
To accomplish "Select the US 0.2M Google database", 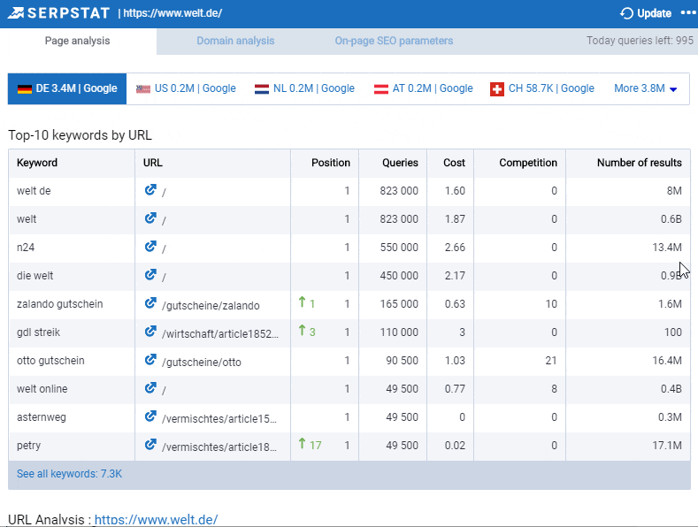I will 186,88.
